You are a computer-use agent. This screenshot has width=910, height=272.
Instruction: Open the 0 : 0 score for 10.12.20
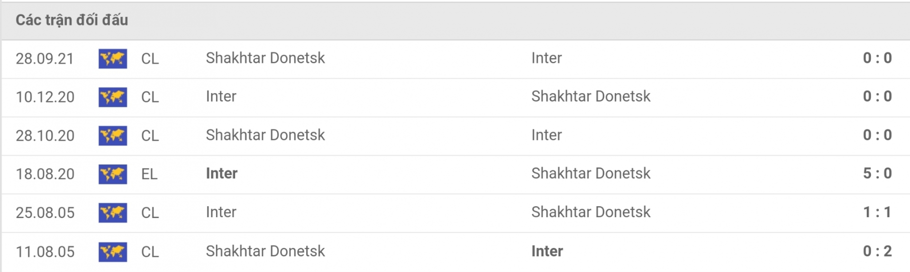[x=877, y=97]
